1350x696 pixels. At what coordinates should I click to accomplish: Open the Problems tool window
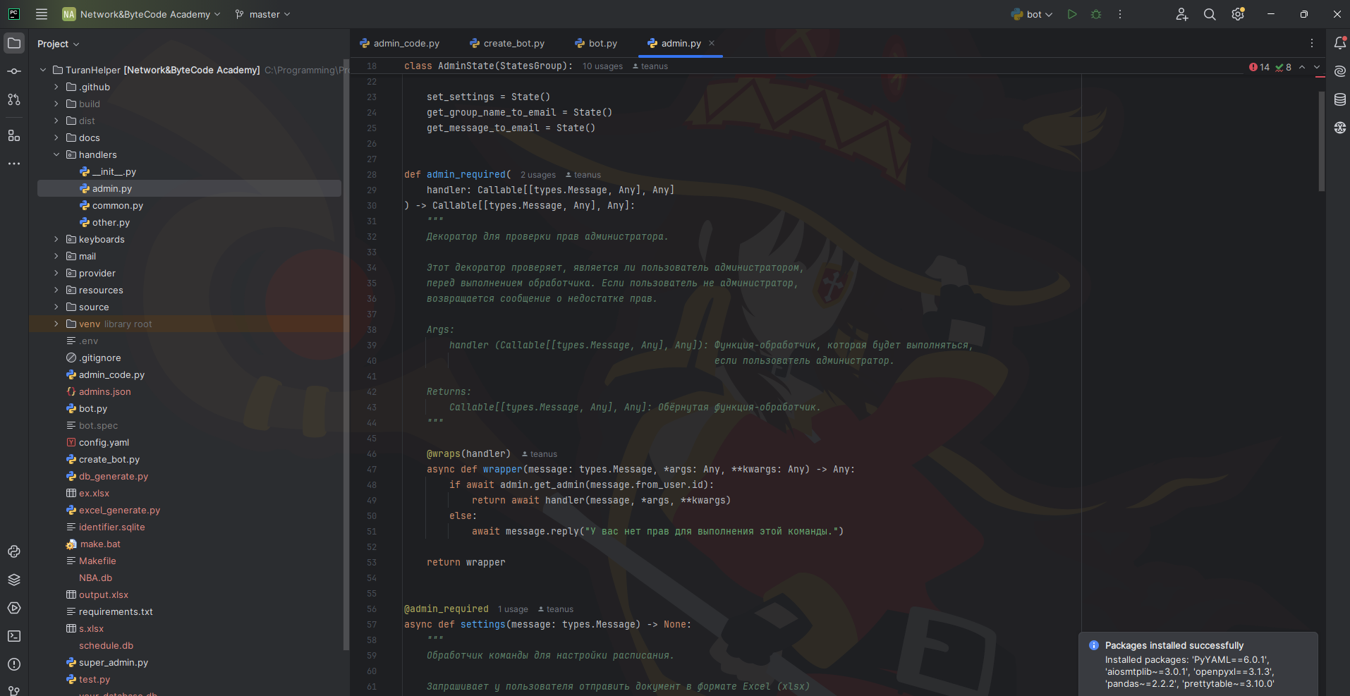(x=14, y=664)
